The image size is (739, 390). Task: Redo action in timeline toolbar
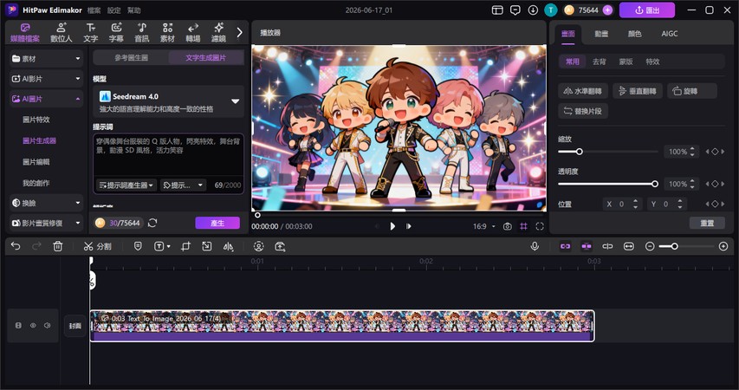pos(36,246)
